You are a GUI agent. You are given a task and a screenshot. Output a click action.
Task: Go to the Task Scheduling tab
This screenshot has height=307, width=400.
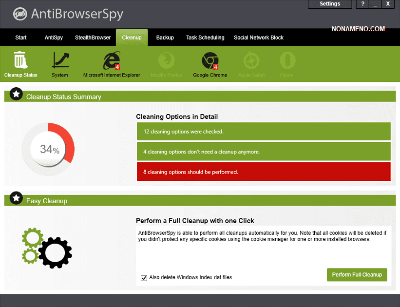[205, 38]
